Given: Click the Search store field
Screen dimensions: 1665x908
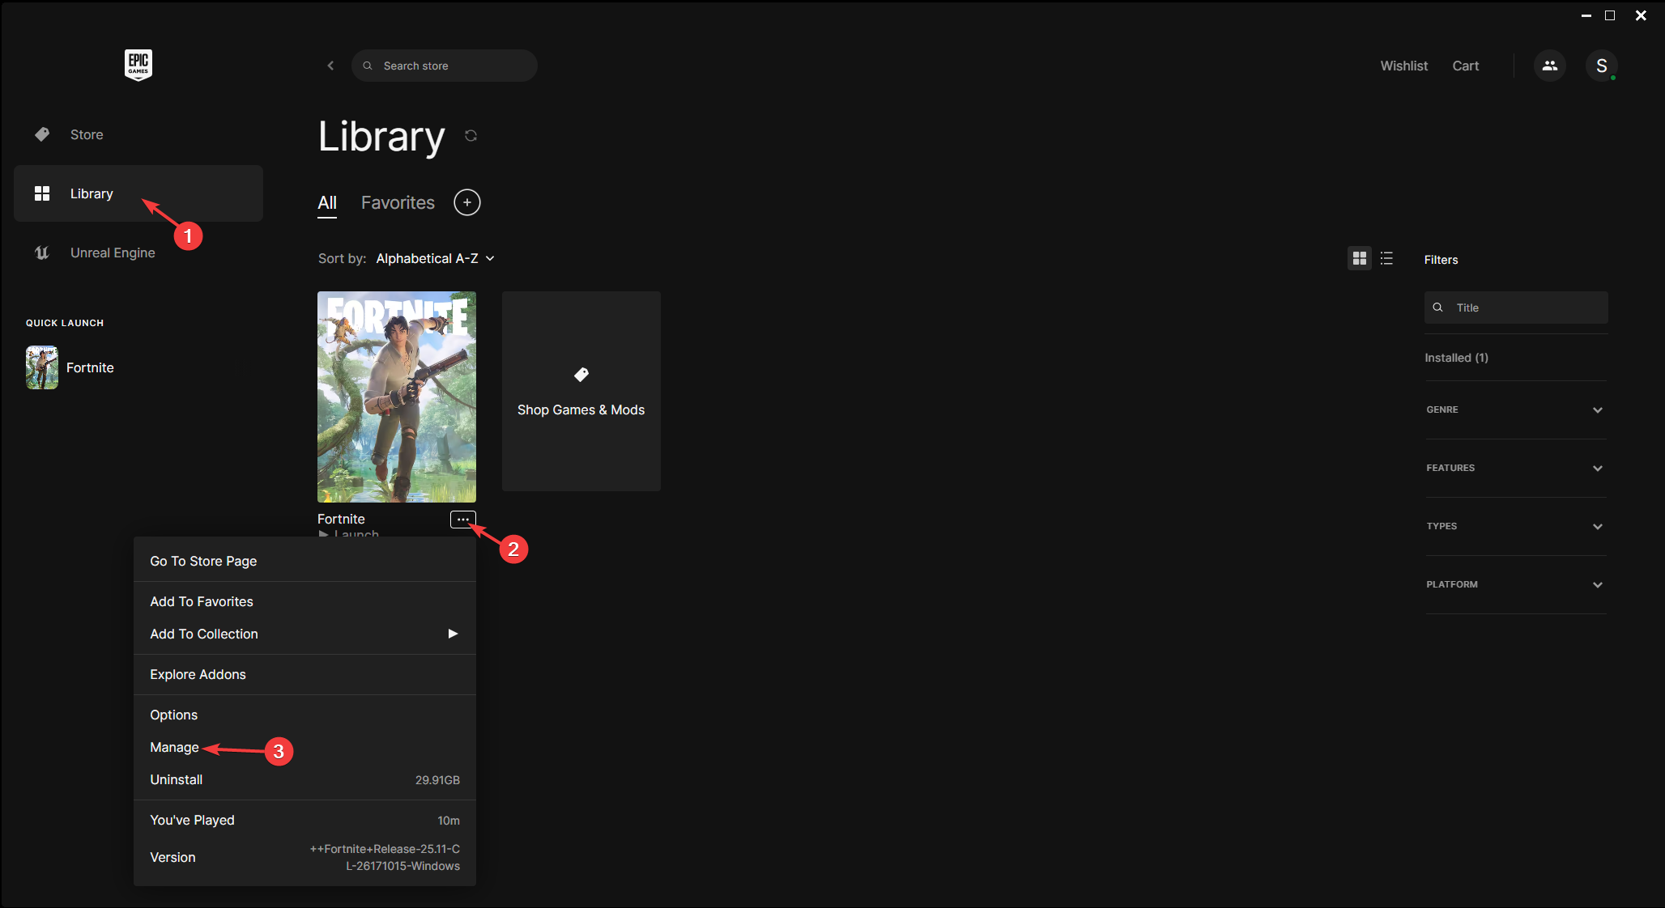Looking at the screenshot, I should click(445, 66).
